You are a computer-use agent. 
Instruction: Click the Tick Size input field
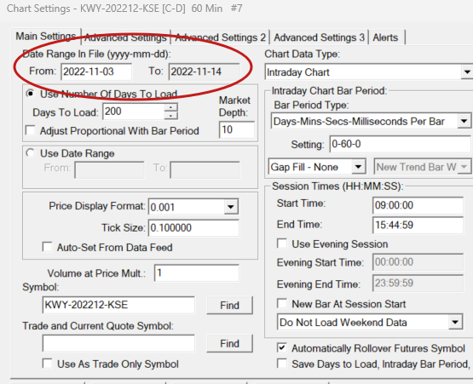click(193, 227)
